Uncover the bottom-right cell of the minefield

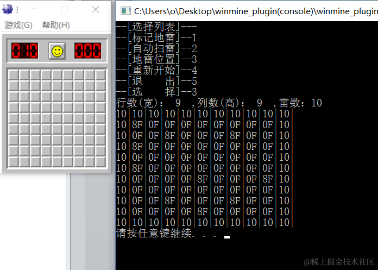tap(100, 162)
